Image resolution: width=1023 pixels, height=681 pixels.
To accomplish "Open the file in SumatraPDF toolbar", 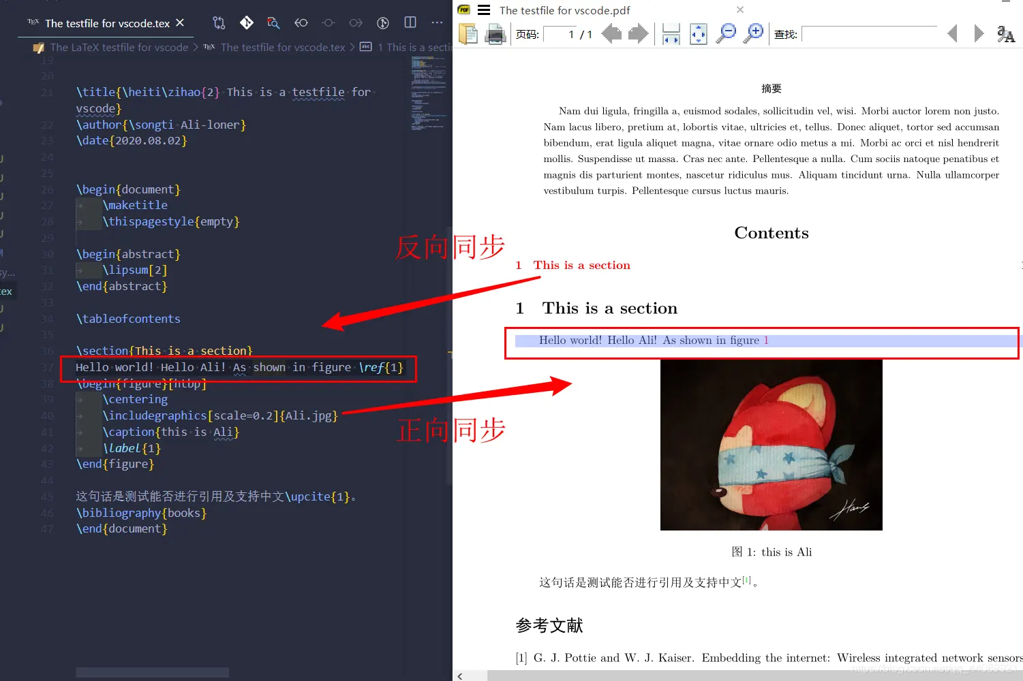I will (468, 33).
